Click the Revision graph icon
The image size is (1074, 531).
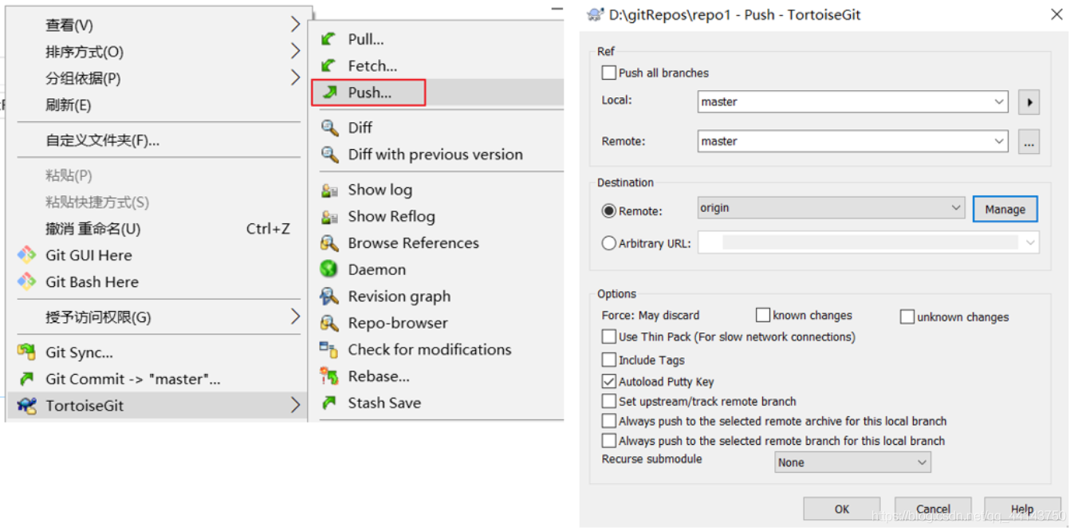click(x=328, y=297)
